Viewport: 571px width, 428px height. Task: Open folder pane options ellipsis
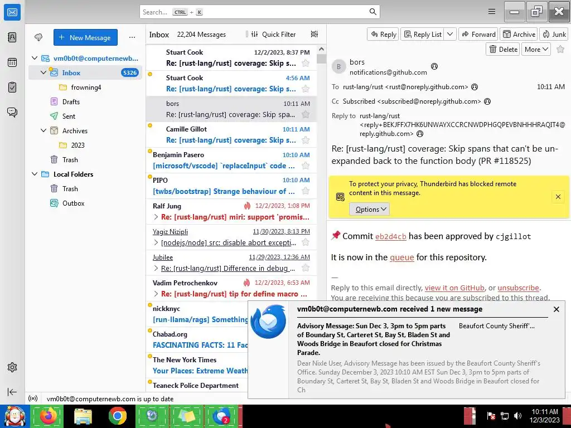click(x=132, y=37)
